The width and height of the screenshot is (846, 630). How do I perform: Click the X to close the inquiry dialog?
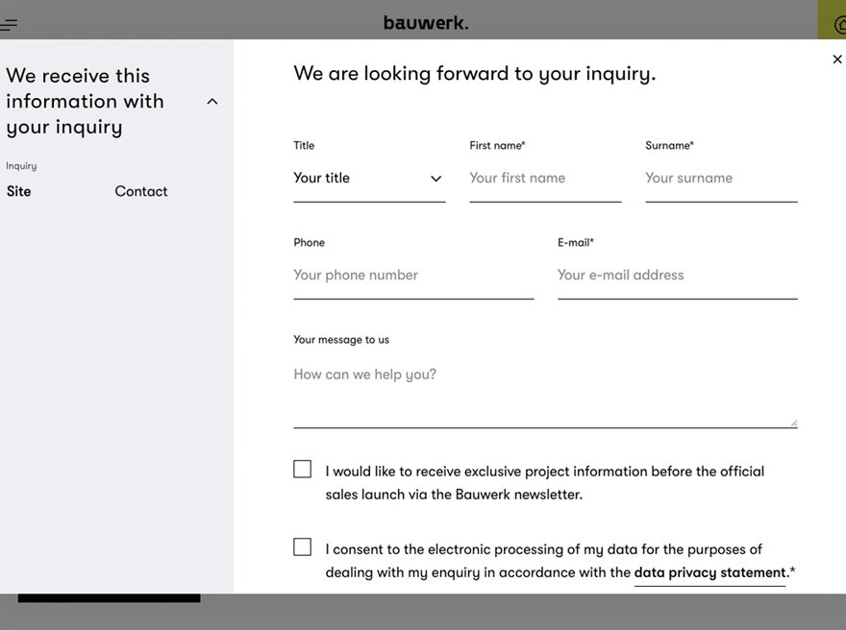click(836, 59)
